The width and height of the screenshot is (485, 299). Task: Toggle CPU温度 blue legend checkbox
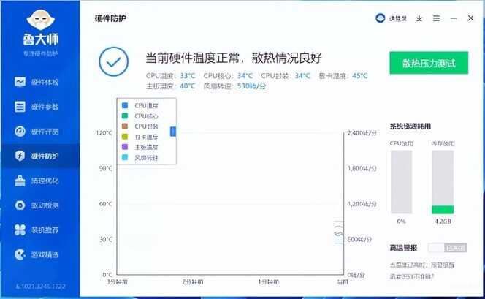click(125, 105)
